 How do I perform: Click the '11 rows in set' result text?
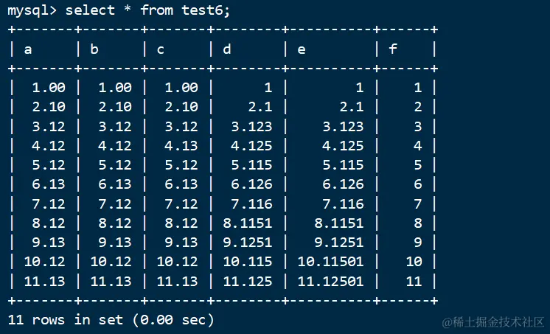pyautogui.click(x=66, y=319)
